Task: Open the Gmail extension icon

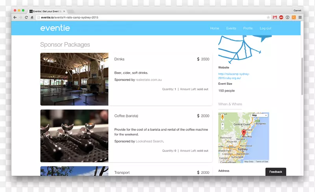Action: click(x=275, y=18)
